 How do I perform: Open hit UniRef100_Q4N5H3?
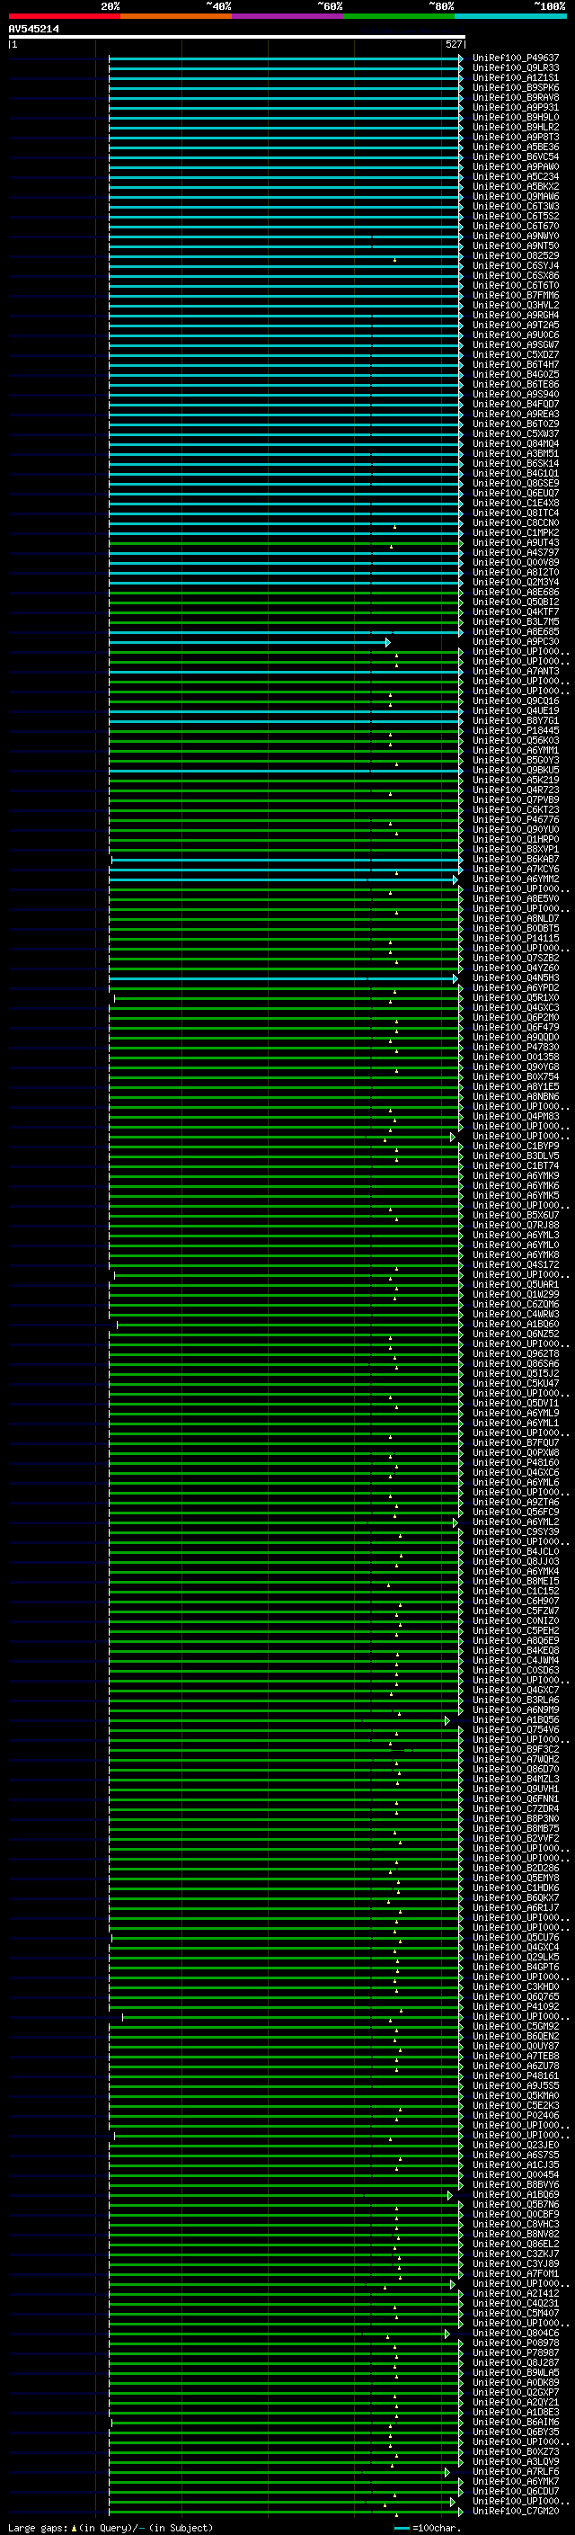[515, 978]
